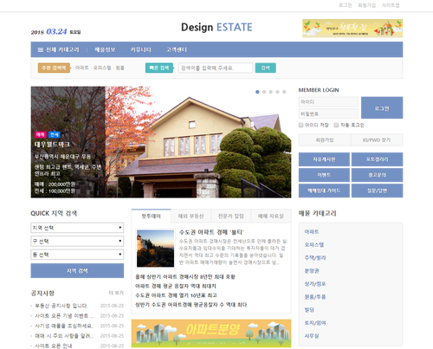This screenshot has width=433, height=349.
Task: Open the 질문/답변 button
Action: click(377, 191)
